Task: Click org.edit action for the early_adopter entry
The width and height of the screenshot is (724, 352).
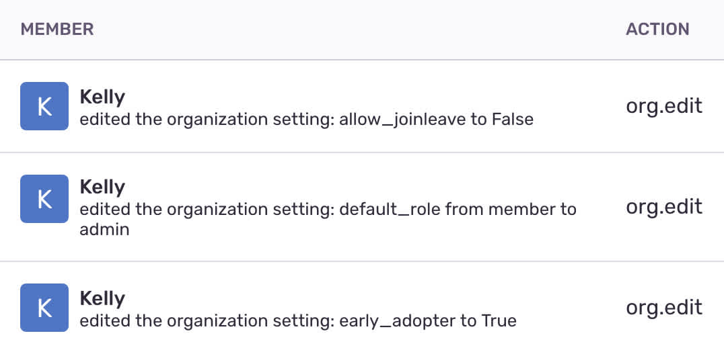Action: point(664,308)
